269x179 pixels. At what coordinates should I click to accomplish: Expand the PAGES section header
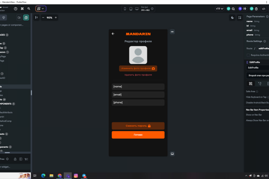click(4, 35)
